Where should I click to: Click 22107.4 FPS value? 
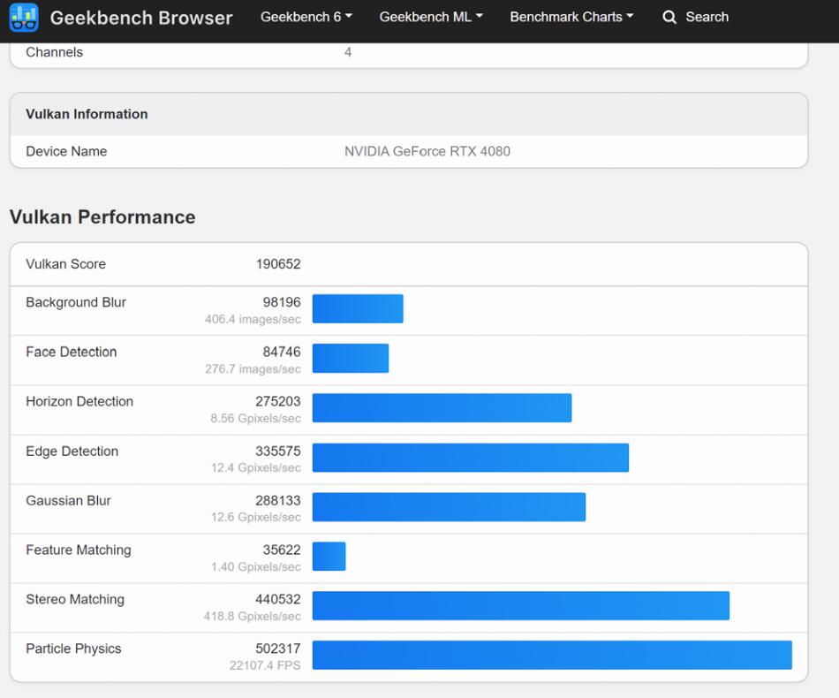point(265,665)
